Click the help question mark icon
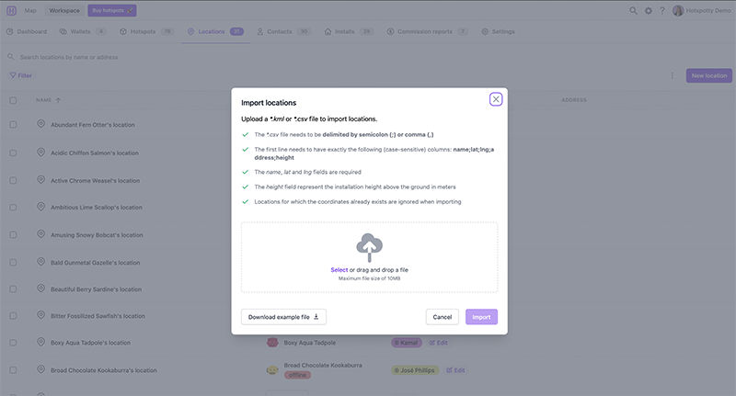Image resolution: width=736 pixels, height=396 pixels. [662, 11]
